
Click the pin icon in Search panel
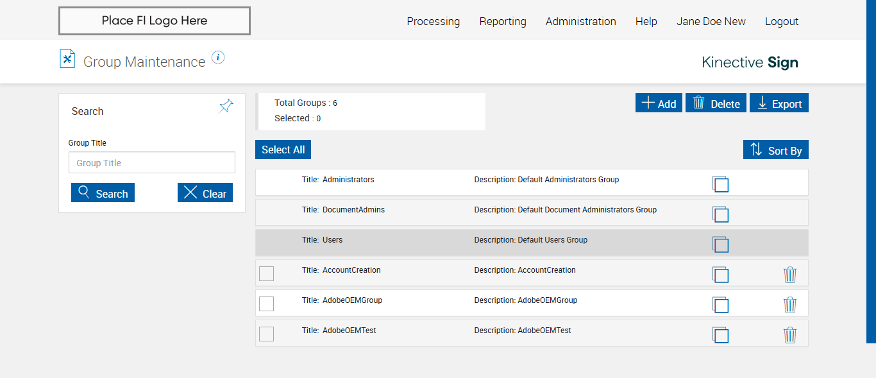(226, 107)
